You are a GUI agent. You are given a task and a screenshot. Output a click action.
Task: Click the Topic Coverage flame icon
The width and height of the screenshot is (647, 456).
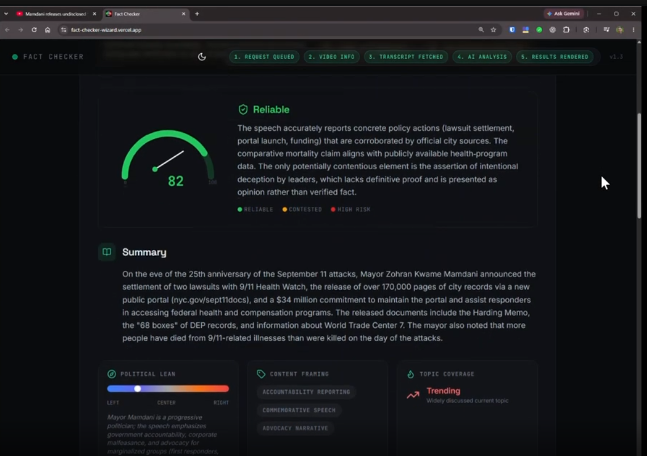(411, 374)
